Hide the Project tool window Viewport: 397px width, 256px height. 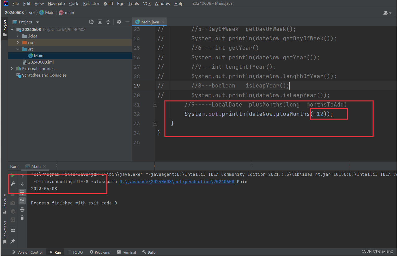(x=127, y=22)
